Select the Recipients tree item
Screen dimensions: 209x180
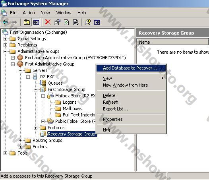click(x=27, y=45)
